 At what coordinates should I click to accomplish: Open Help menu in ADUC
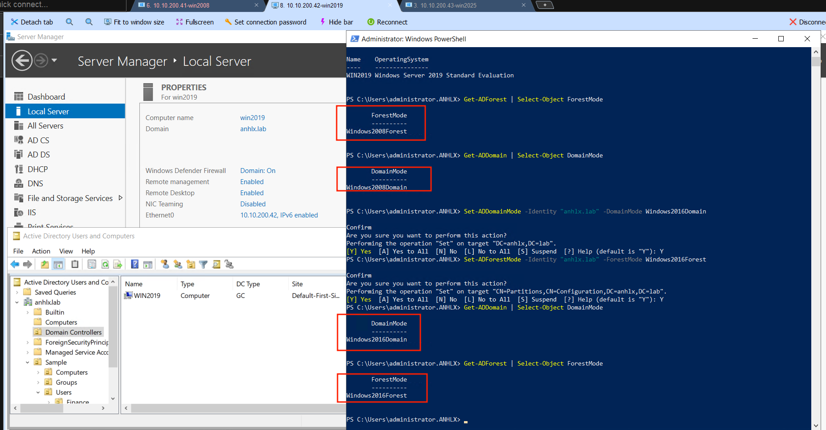click(88, 251)
